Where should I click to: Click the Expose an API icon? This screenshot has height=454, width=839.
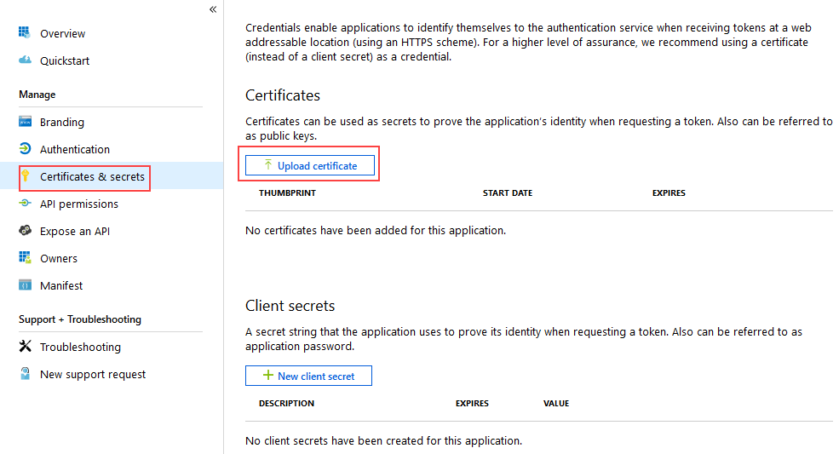tap(26, 231)
